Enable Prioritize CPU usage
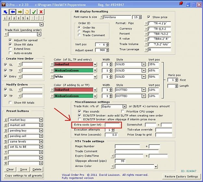 click(x=122, y=111)
